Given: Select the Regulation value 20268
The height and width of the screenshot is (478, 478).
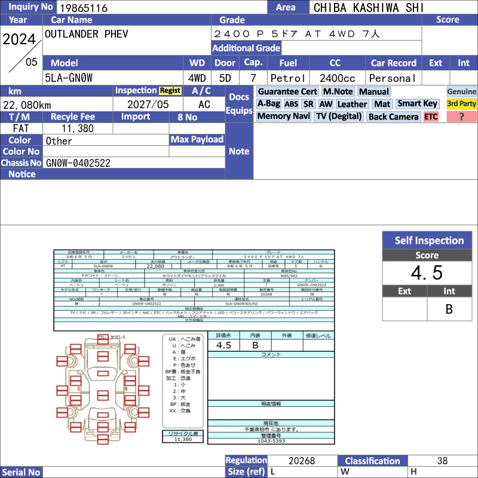Looking at the screenshot, I should [302, 460].
